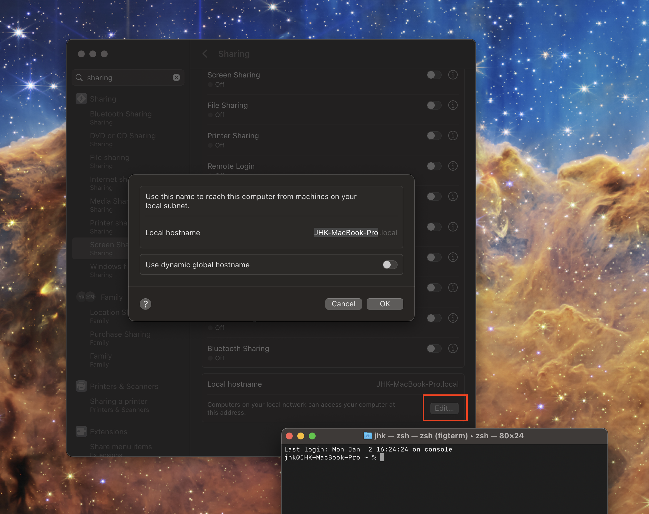Enable Use dynamic global hostname switch
The width and height of the screenshot is (649, 514).
(x=390, y=265)
